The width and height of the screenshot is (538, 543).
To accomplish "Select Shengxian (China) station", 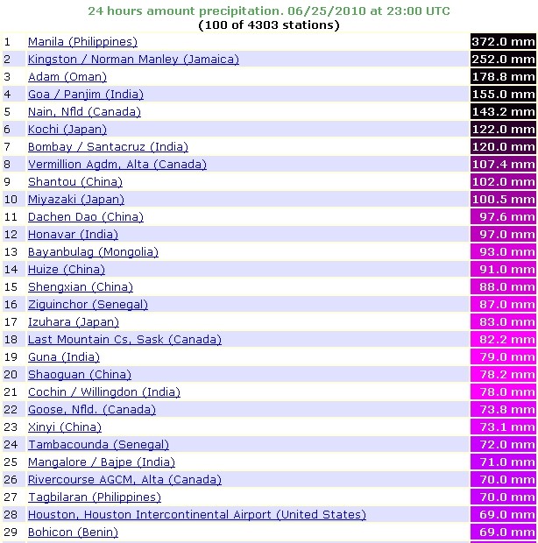I will [81, 287].
